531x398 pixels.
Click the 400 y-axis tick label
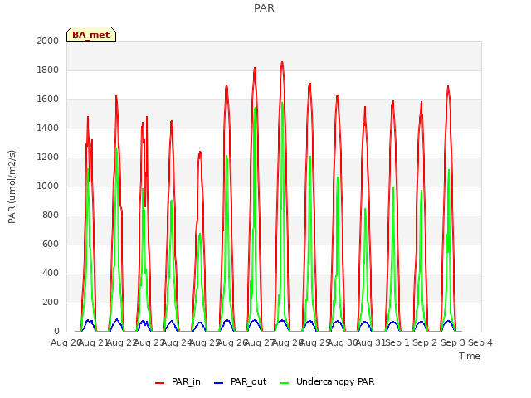click(x=51, y=273)
